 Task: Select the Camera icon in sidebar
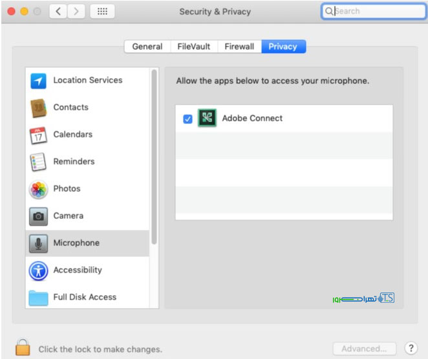[x=39, y=216]
